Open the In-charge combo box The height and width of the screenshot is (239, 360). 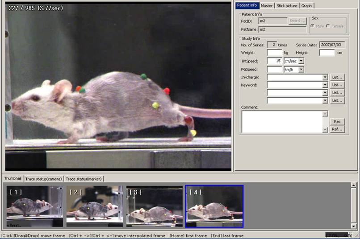tap(325, 77)
